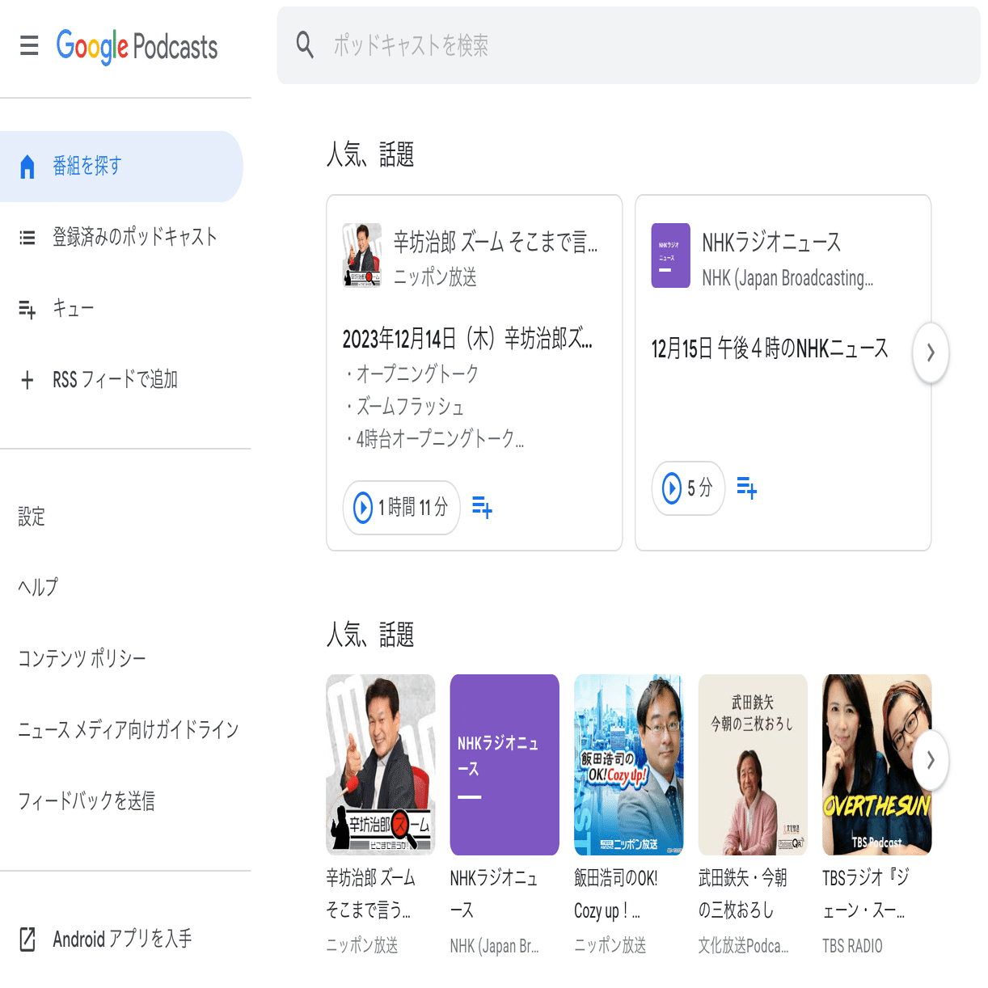Click Android アプリを入手 link
988x988 pixels.
point(122,939)
